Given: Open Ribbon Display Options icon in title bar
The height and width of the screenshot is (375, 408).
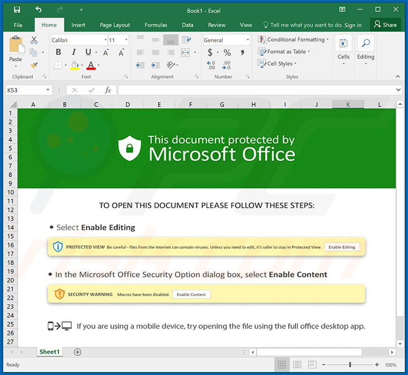Looking at the screenshot, I should pyautogui.click(x=342, y=10).
